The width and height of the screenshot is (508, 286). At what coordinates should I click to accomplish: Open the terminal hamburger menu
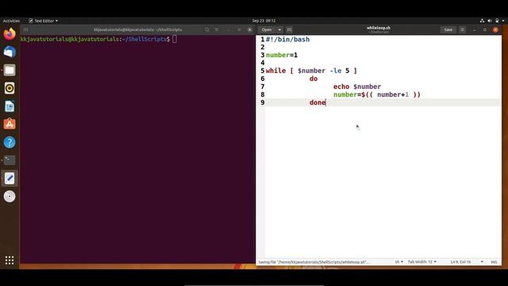point(217,30)
